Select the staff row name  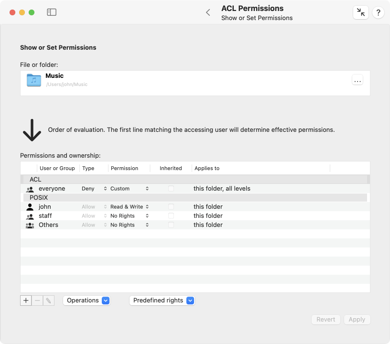tap(45, 216)
